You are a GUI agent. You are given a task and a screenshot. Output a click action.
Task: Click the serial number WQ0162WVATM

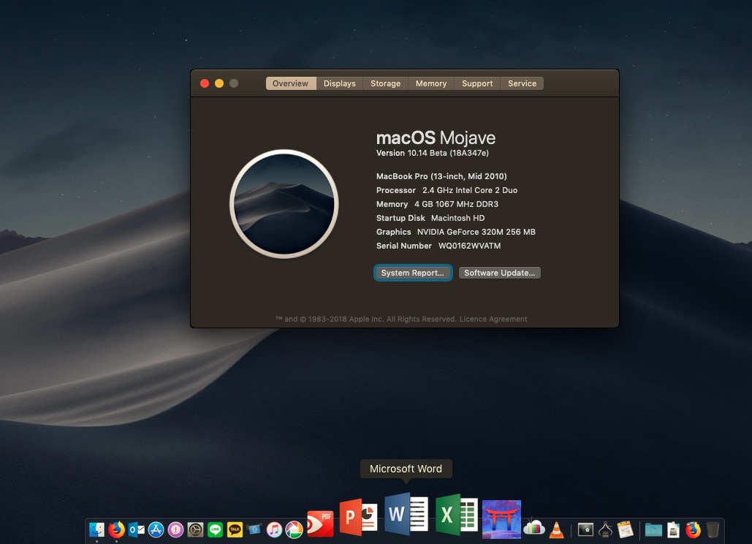click(x=469, y=246)
